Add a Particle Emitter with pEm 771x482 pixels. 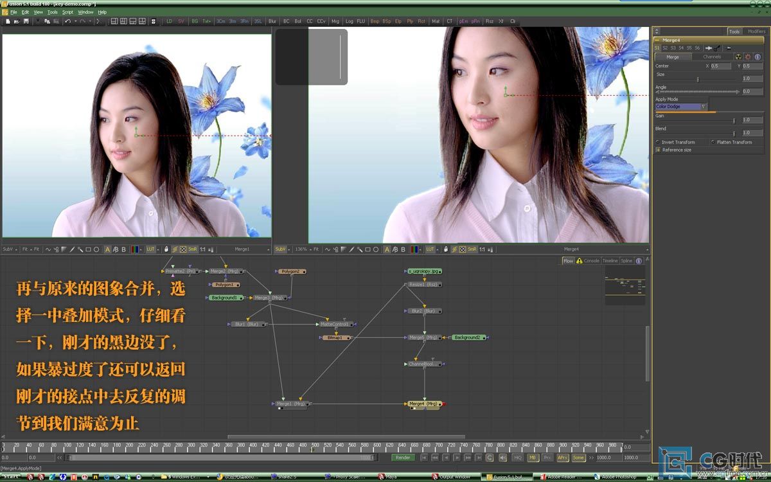click(463, 21)
